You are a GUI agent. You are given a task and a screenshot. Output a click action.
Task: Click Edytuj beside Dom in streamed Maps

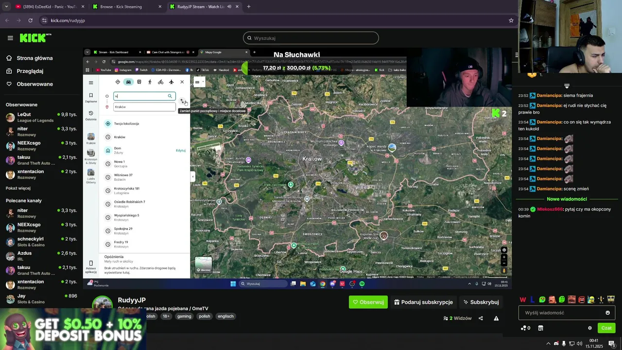point(180,151)
